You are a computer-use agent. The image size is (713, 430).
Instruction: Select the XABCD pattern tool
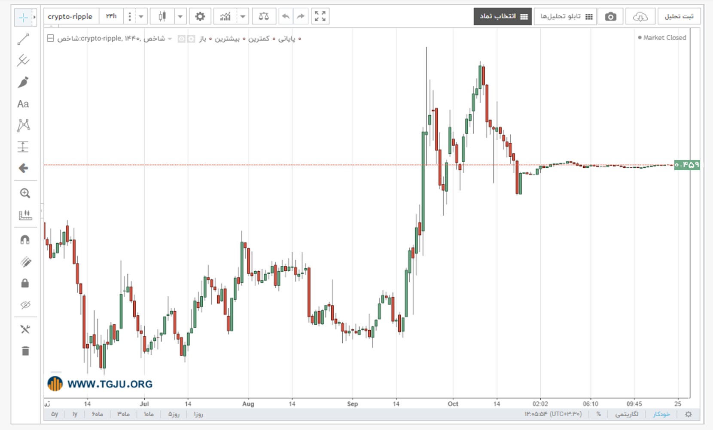click(x=23, y=125)
